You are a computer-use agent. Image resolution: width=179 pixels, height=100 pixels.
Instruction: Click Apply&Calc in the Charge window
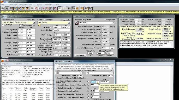(x=80, y=55)
